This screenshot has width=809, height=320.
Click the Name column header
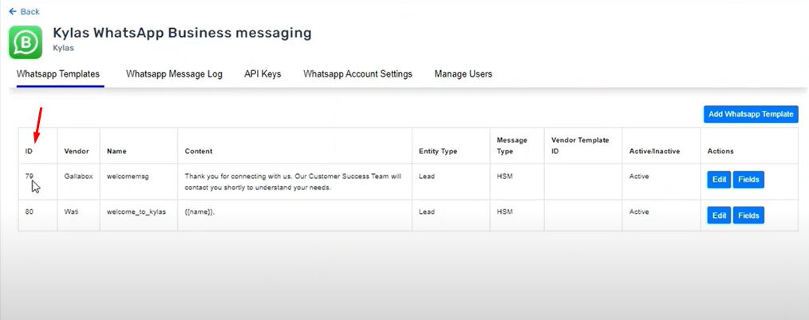116,152
